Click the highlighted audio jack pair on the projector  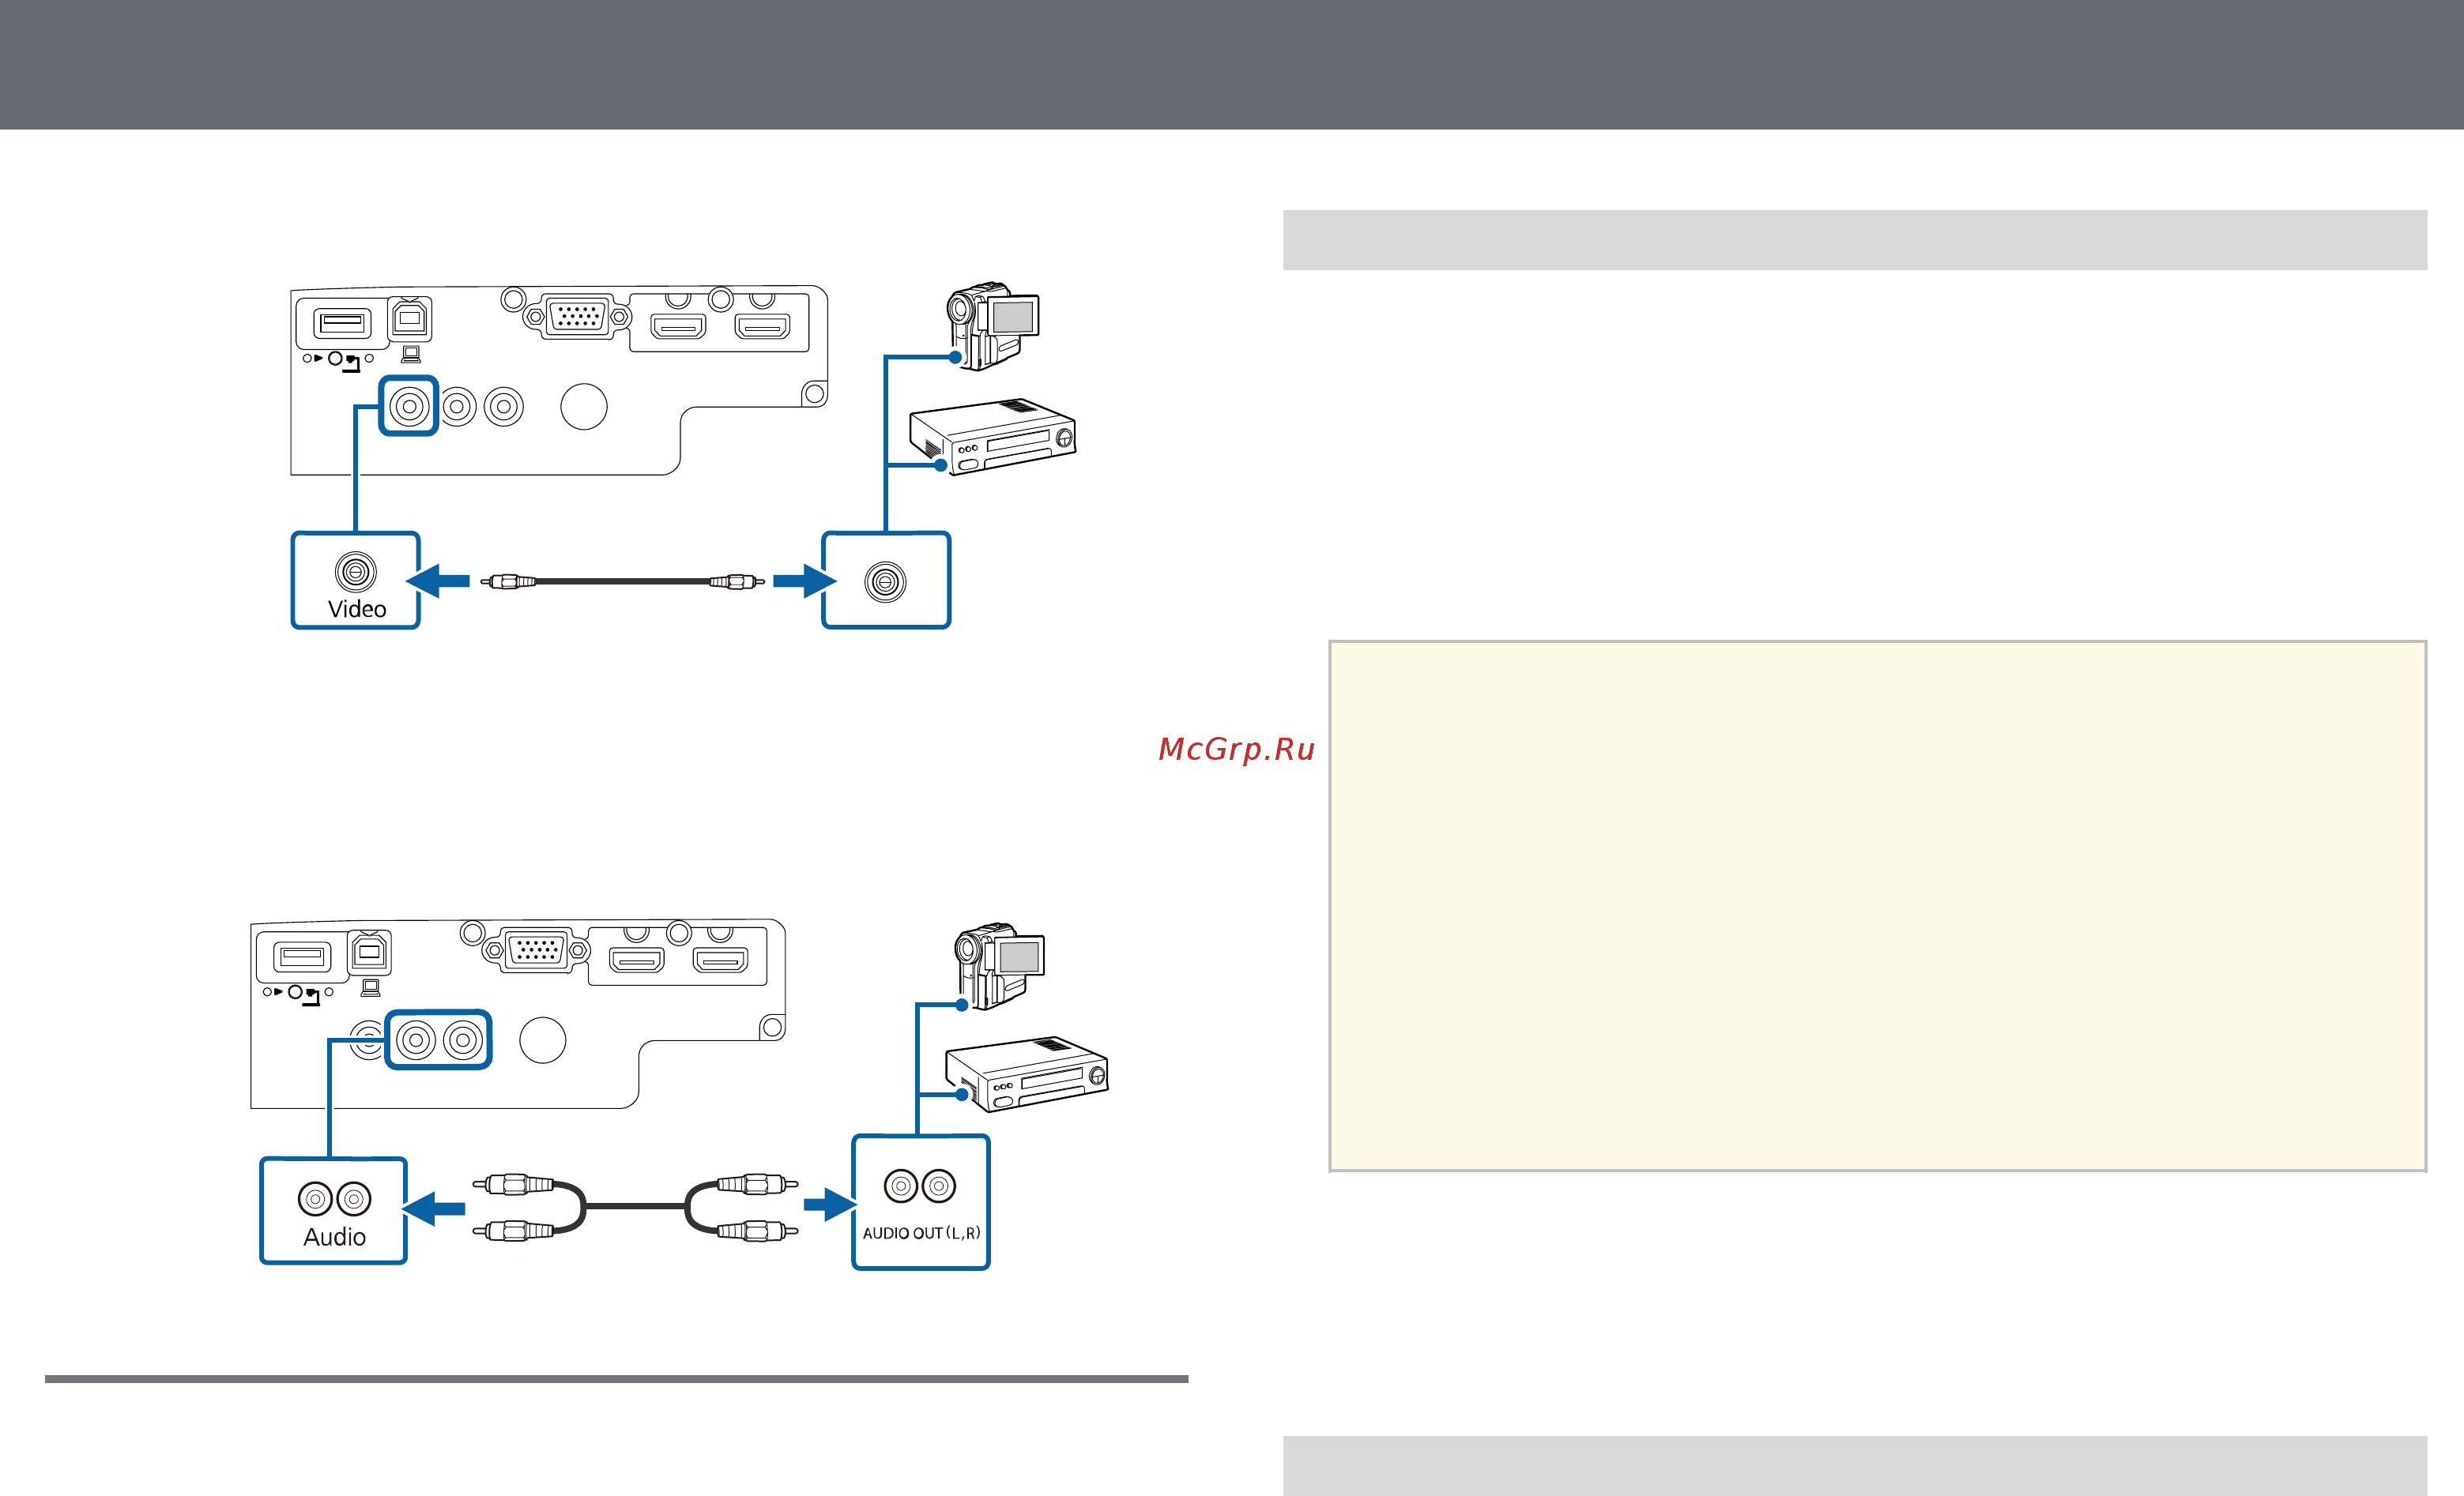[x=438, y=1040]
